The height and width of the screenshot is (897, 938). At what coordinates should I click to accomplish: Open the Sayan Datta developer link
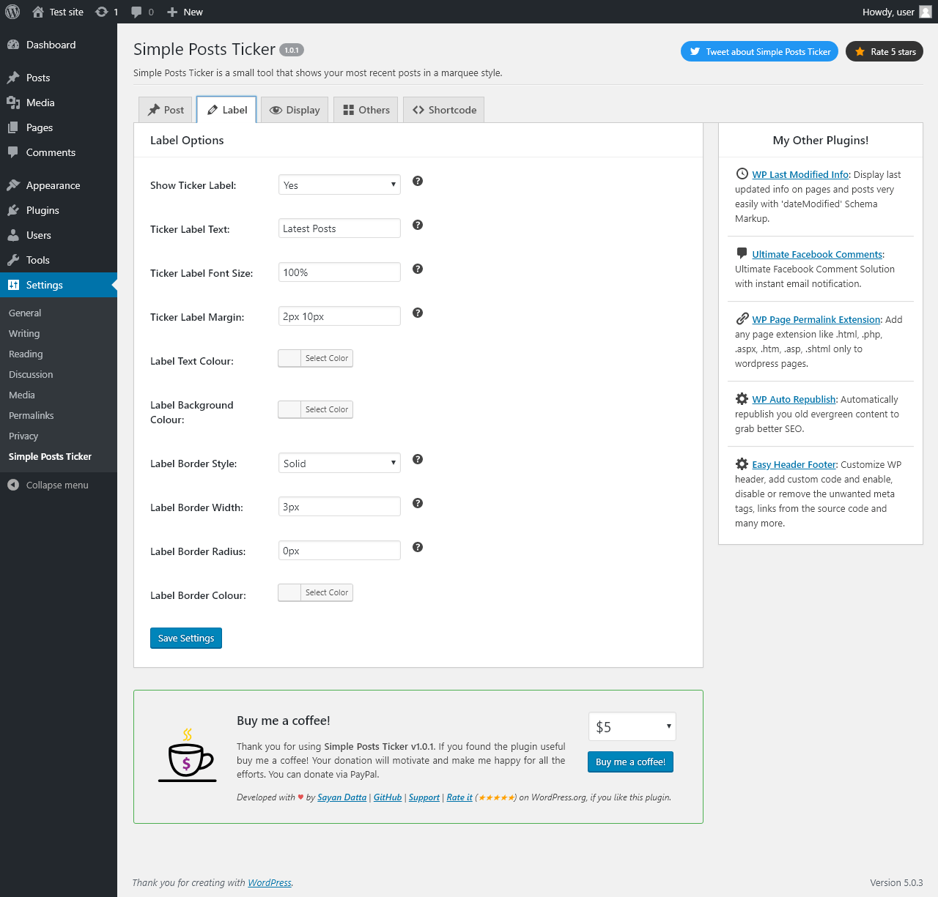tap(341, 797)
